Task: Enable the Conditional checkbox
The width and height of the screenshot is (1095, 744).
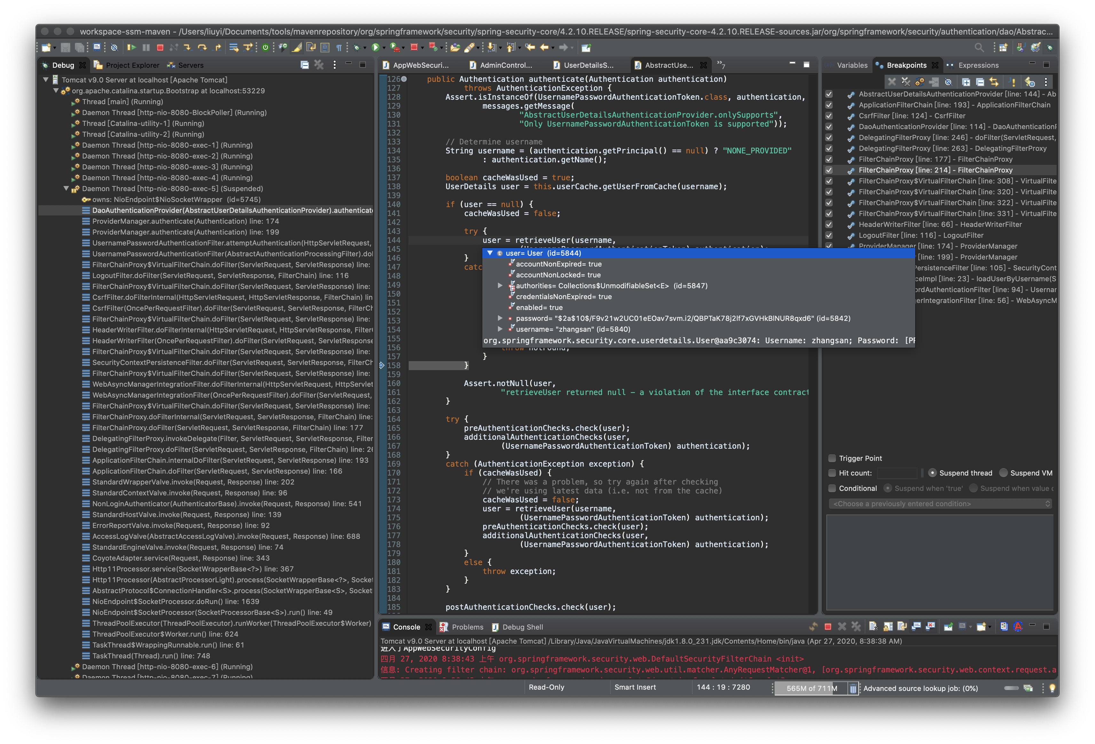Action: (x=832, y=488)
